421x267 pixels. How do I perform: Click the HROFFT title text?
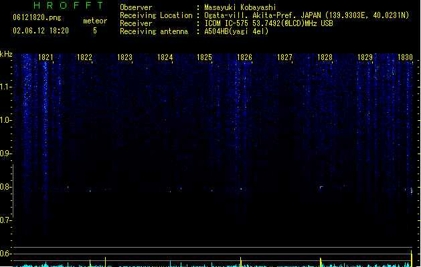click(x=69, y=5)
